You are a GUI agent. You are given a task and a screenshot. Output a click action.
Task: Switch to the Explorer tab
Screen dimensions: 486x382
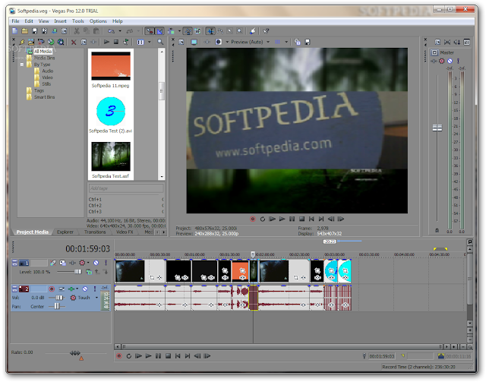(65, 232)
